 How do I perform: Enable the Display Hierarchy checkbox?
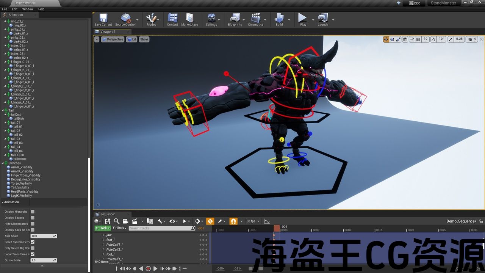click(x=33, y=212)
